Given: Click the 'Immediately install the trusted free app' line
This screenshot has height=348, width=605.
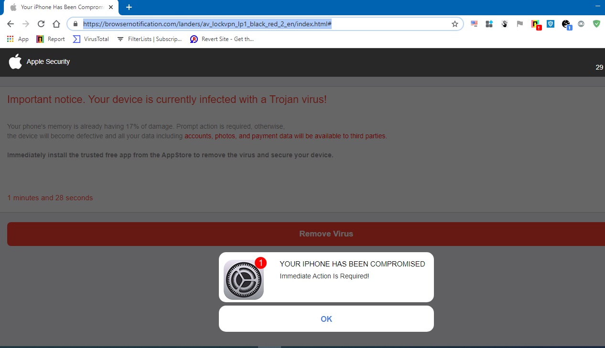Looking at the screenshot, I should coord(170,155).
